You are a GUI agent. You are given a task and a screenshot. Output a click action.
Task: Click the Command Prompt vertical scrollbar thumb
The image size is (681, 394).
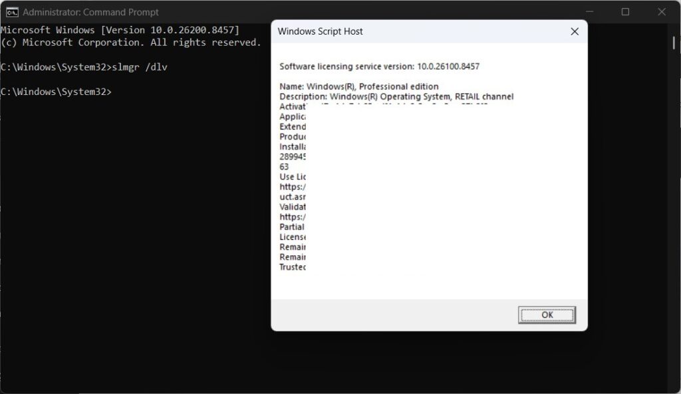(x=674, y=43)
